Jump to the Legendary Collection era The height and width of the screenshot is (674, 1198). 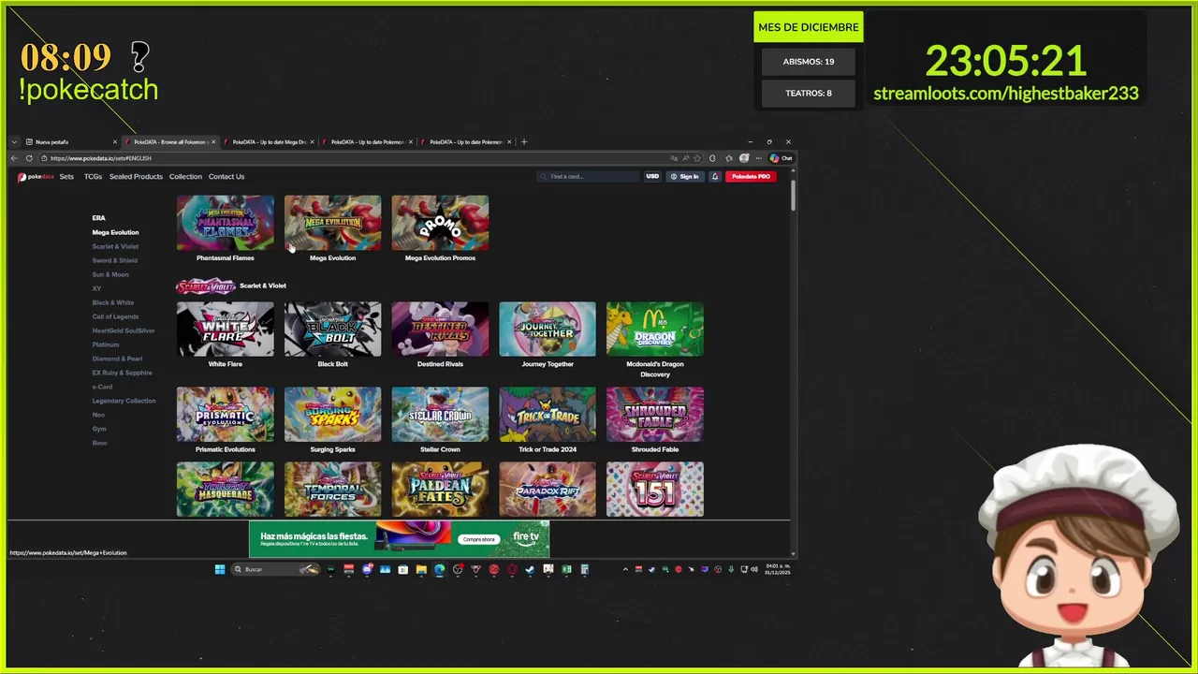tap(124, 401)
